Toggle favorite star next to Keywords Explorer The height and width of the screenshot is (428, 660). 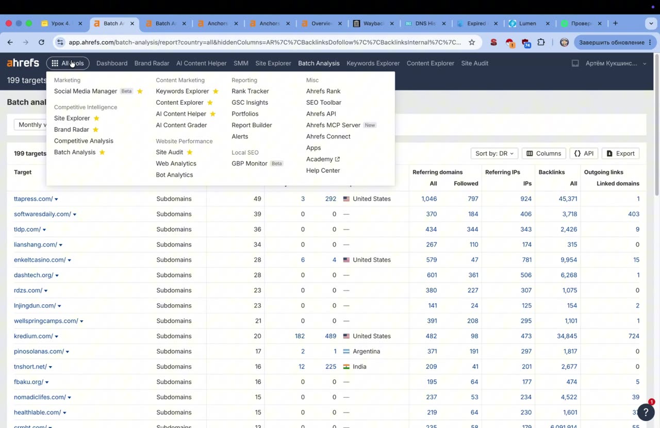pyautogui.click(x=216, y=91)
